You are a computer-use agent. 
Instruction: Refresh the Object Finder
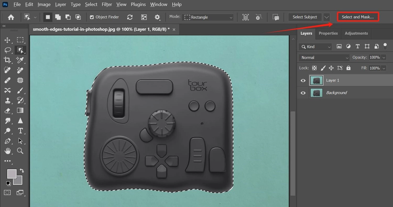click(130, 17)
